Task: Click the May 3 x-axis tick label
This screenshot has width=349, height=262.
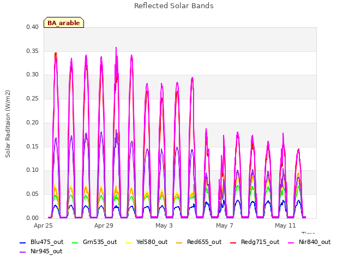Action: [x=164, y=225]
